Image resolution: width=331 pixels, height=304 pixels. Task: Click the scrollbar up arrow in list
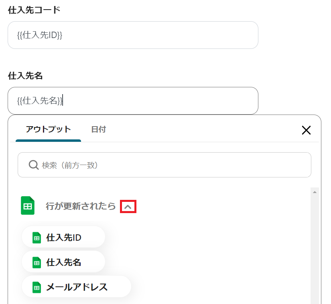[315, 192]
